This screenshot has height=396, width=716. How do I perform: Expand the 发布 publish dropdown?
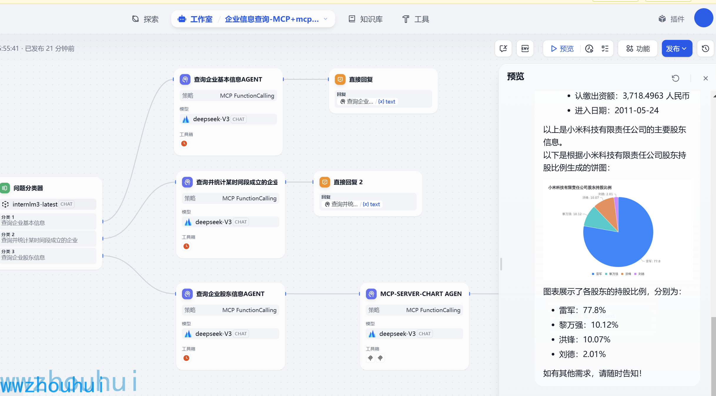click(x=677, y=48)
